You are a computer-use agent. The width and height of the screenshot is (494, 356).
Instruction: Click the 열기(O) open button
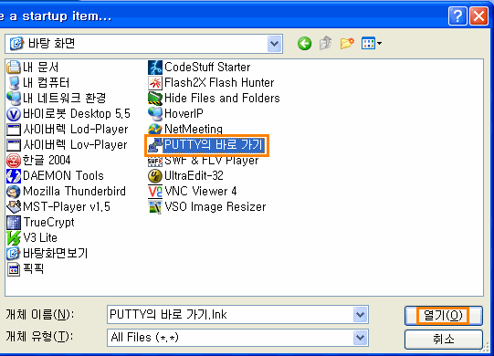click(x=443, y=315)
